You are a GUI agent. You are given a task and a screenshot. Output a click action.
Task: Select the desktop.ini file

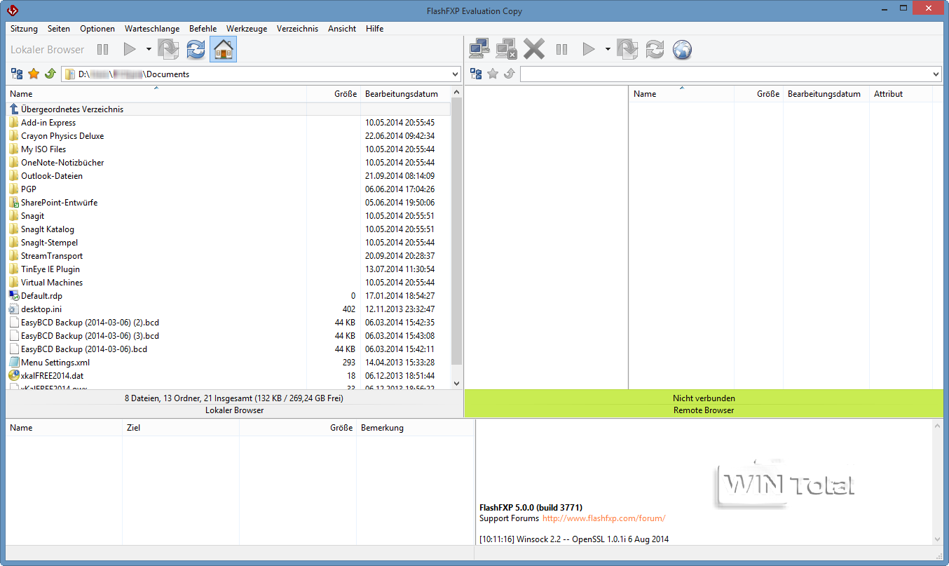pos(228,309)
